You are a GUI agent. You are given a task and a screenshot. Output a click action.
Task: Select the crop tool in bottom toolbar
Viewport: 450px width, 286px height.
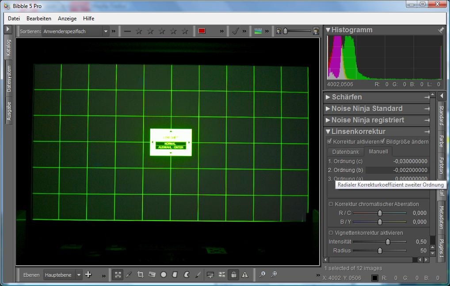141,275
